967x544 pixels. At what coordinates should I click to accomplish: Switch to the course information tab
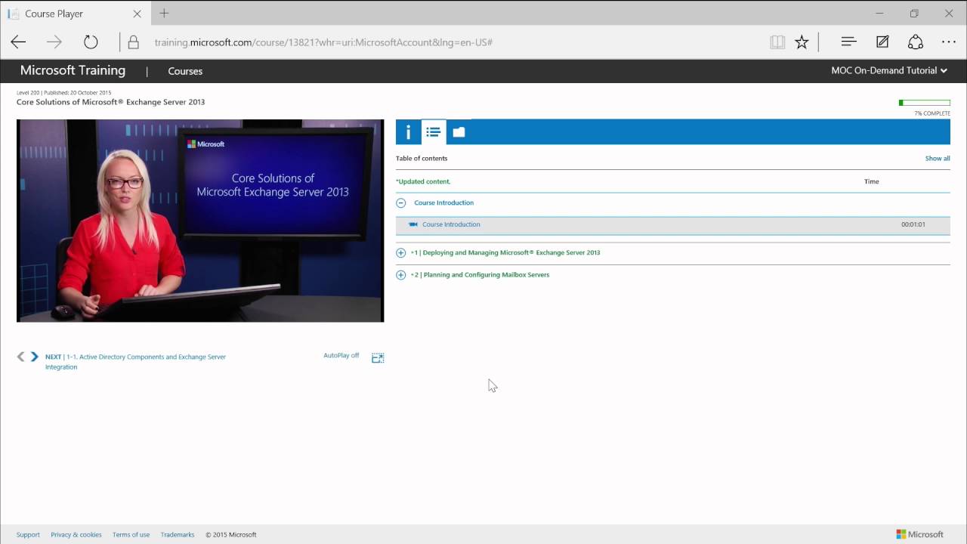[408, 132]
